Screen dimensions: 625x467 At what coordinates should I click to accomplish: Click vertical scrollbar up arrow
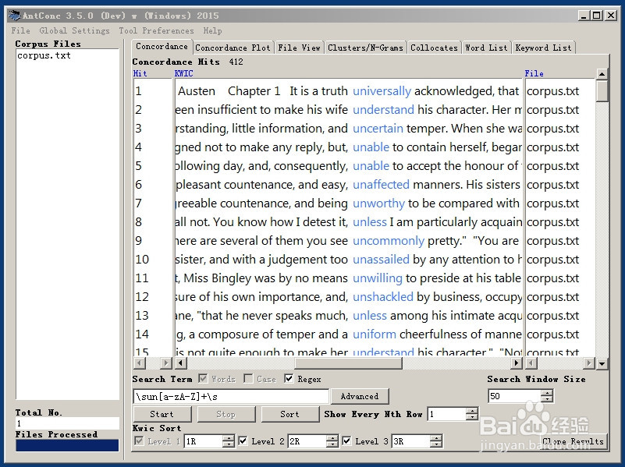(602, 73)
